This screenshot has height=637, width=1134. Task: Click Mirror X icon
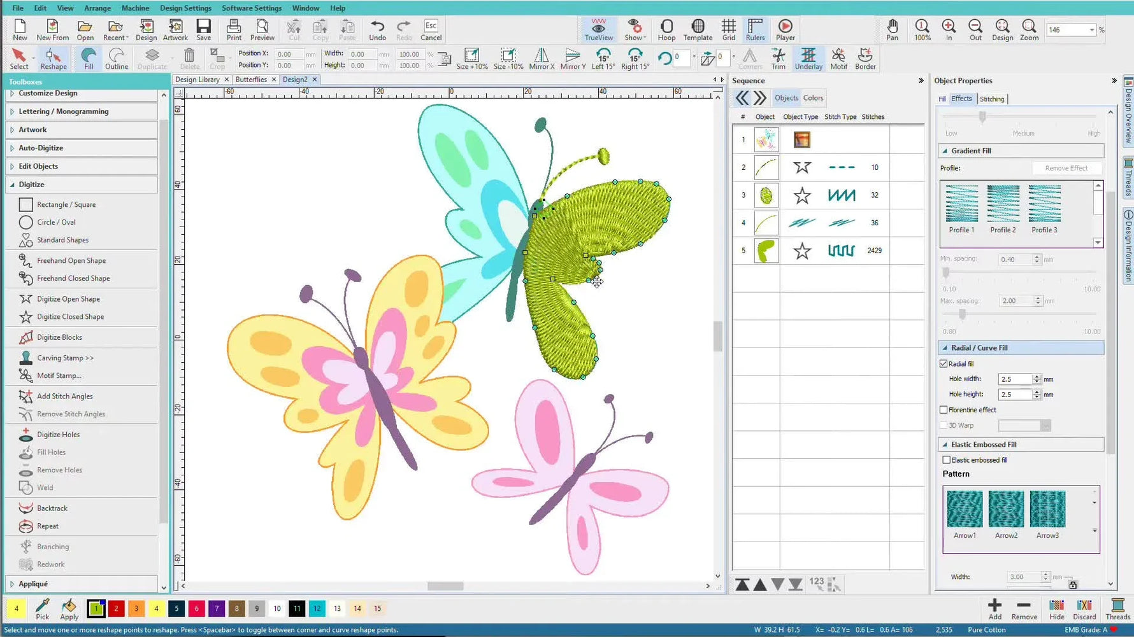(542, 59)
